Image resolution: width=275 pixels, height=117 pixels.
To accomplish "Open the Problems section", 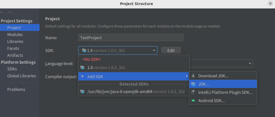I will 20,89.
